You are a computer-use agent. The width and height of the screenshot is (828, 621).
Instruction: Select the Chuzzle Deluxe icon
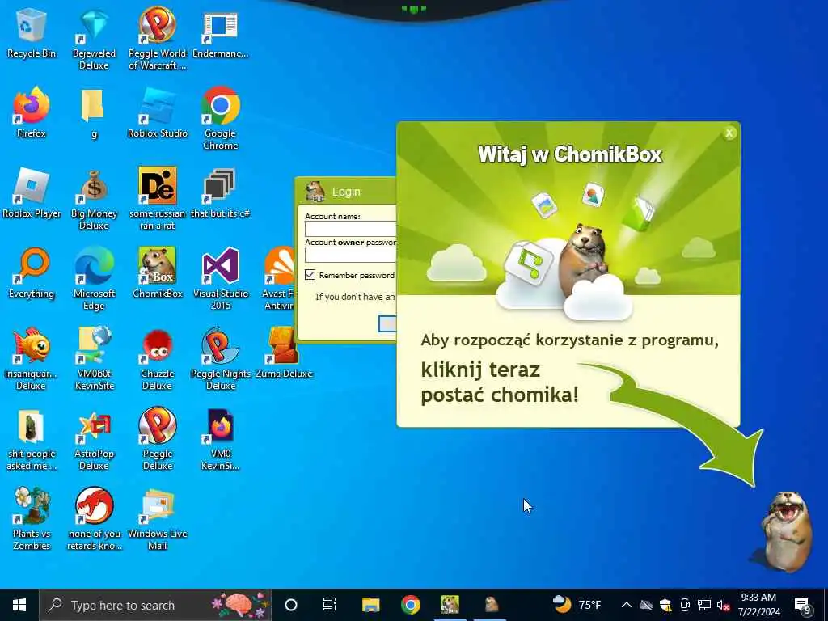point(158,360)
